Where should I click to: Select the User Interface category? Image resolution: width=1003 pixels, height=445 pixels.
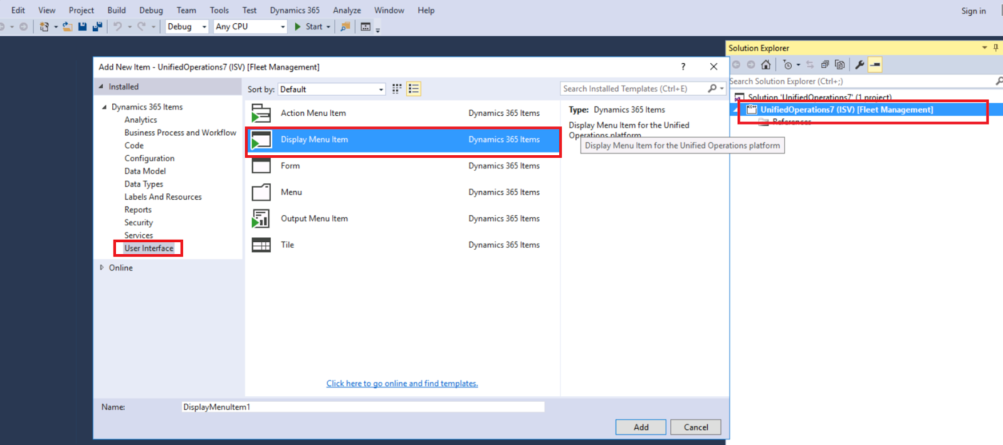(x=149, y=248)
